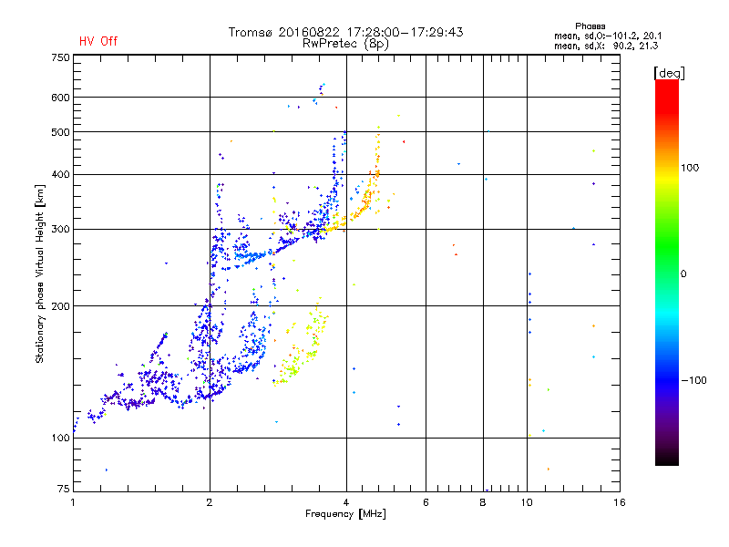Select the Tromsø date and time title
This screenshot has width=729, height=547.
[x=345, y=32]
